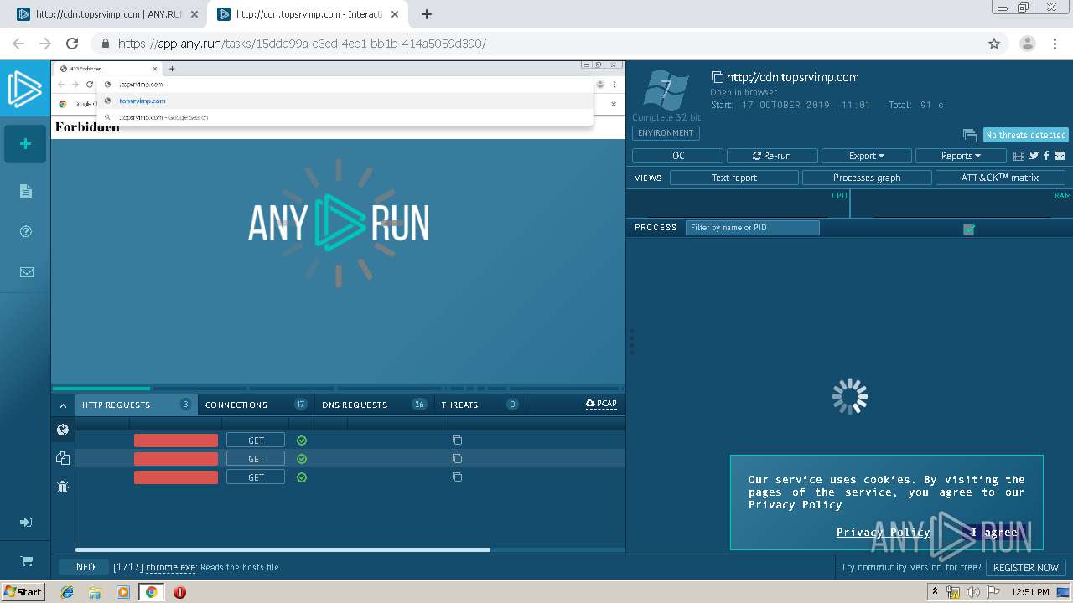Viewport: 1073px width, 603px height.
Task: Open the Text report view
Action: (734, 178)
